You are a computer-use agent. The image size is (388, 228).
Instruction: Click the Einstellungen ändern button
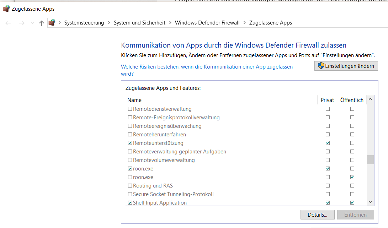coord(346,66)
